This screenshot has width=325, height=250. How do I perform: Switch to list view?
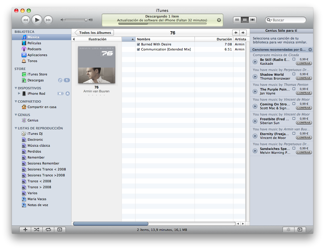[237, 20]
